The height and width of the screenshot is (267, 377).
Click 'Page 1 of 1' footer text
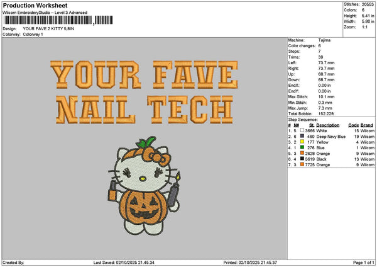click(364, 263)
